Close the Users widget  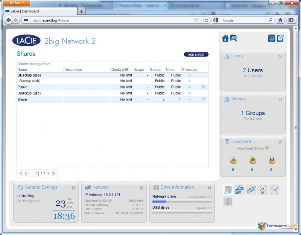280,57
